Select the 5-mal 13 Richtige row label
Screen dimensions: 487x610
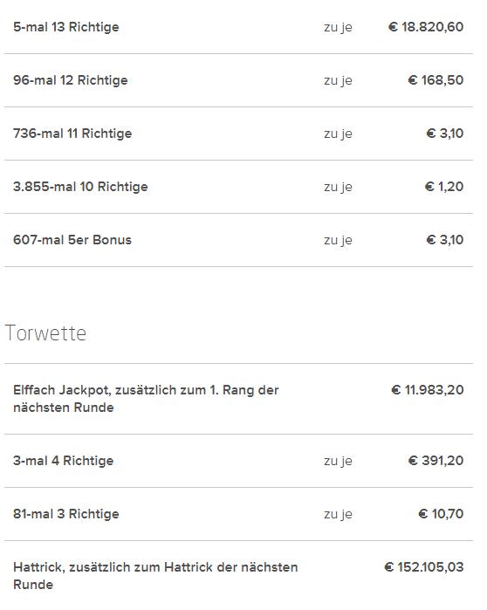coord(66,27)
